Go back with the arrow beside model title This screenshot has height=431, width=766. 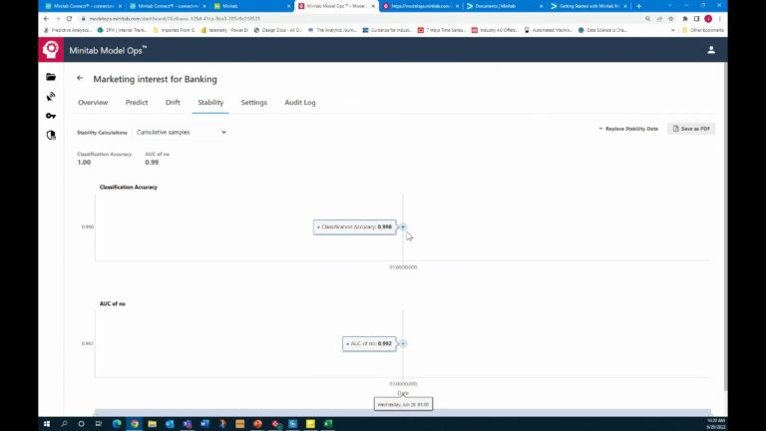point(80,78)
